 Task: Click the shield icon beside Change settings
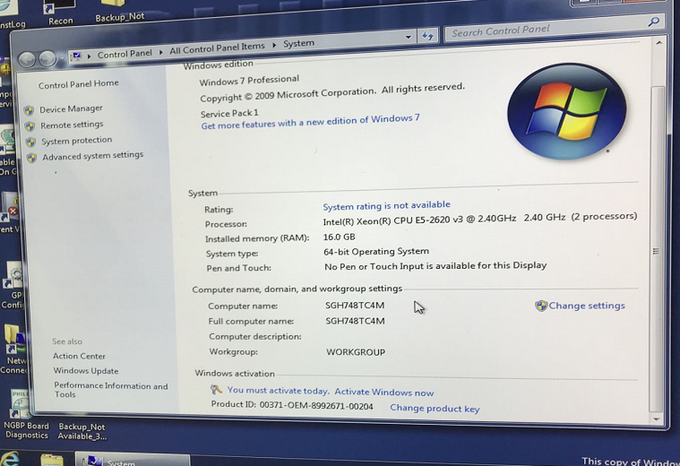541,306
